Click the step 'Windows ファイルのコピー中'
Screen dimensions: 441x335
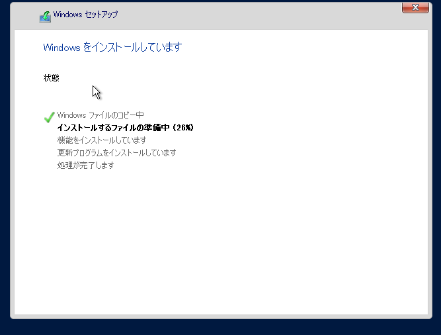pyautogui.click(x=100, y=115)
